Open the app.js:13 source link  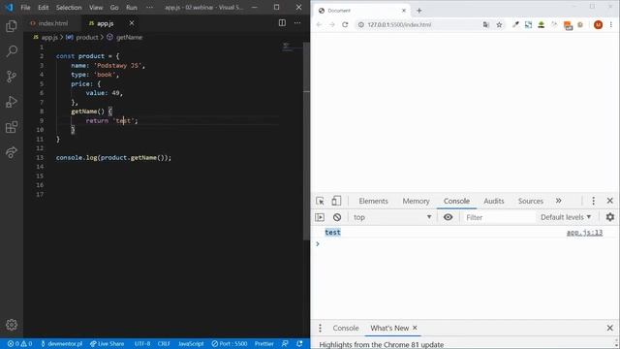click(584, 233)
